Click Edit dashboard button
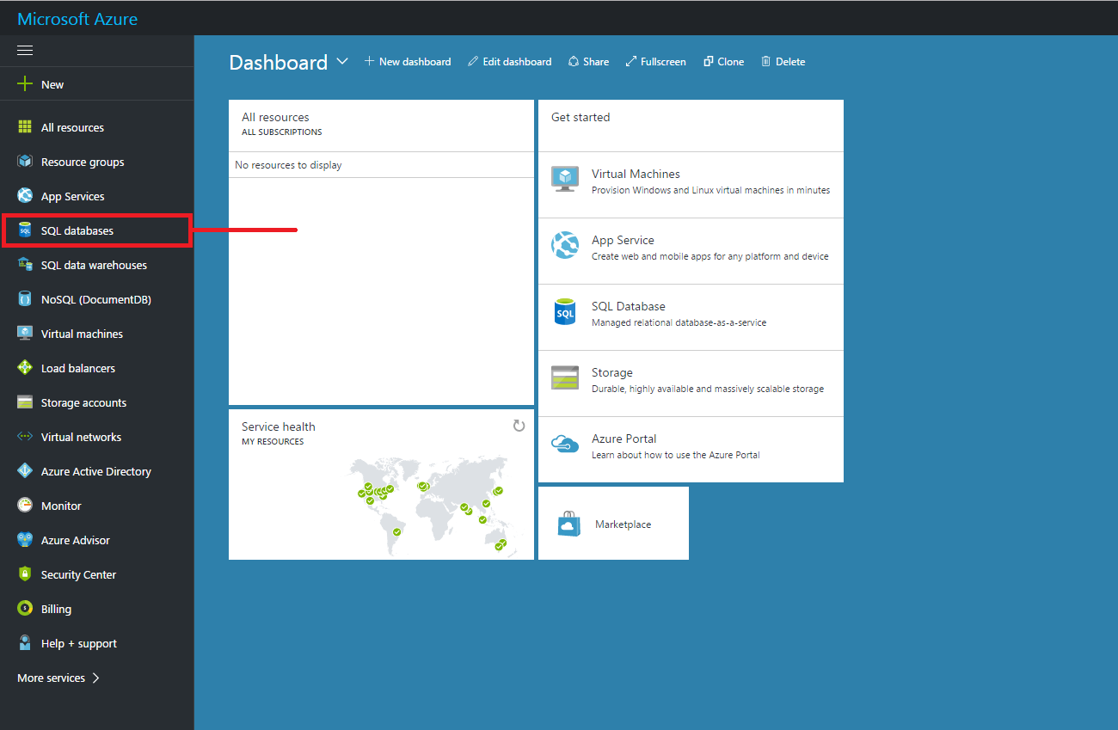1118x730 pixels. [x=510, y=62]
